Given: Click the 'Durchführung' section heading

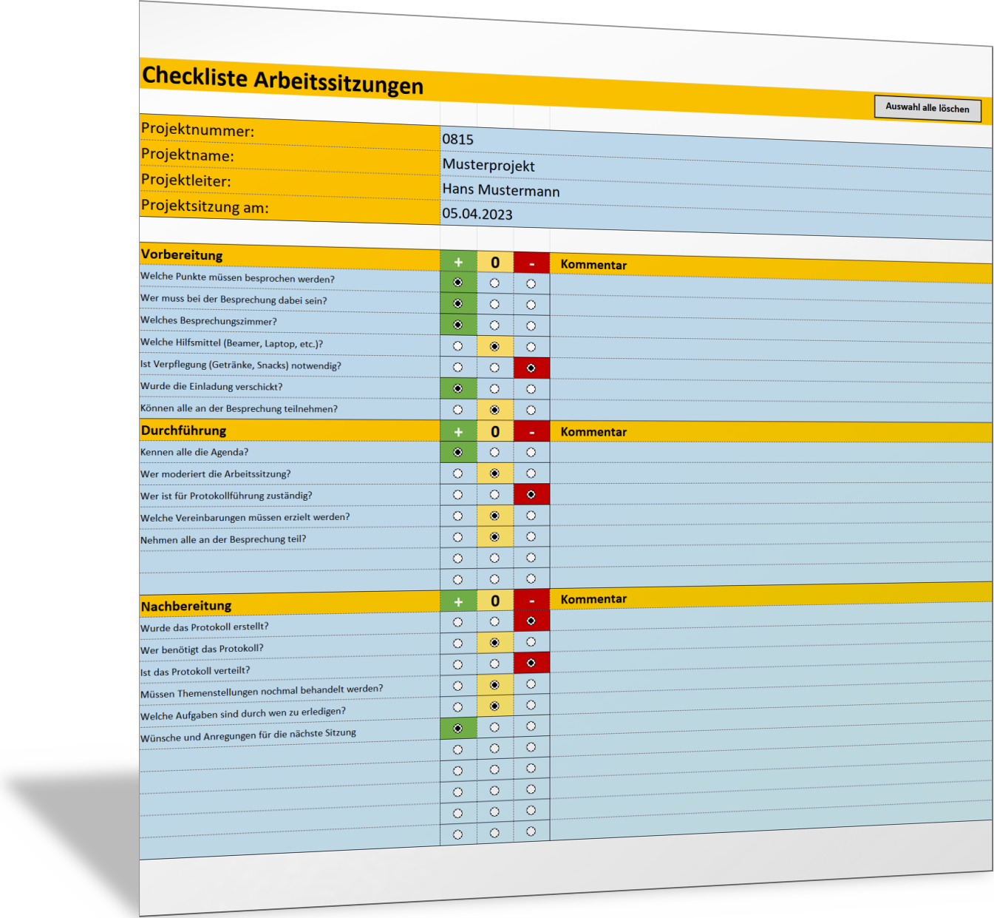Looking at the screenshot, I should (x=183, y=431).
